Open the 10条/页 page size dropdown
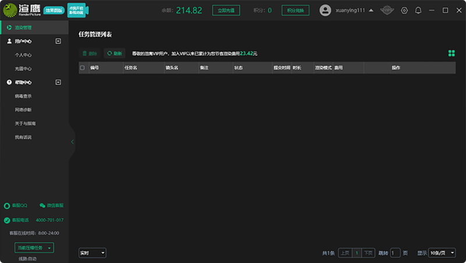 (x=442, y=253)
